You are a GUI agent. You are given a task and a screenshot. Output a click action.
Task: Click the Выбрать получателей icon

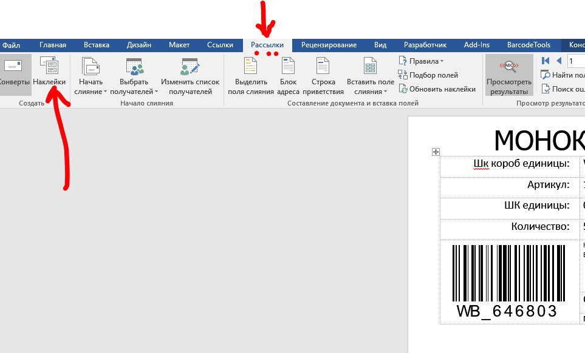coord(134,67)
